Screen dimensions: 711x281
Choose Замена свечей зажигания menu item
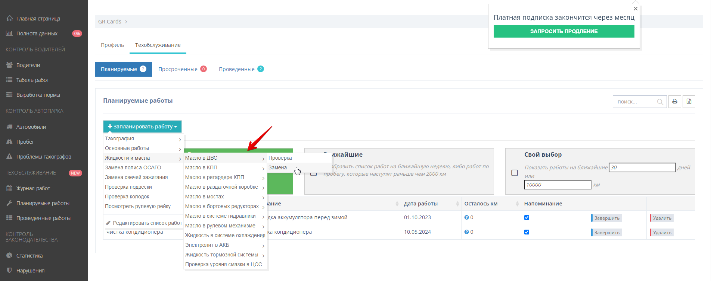point(143,177)
